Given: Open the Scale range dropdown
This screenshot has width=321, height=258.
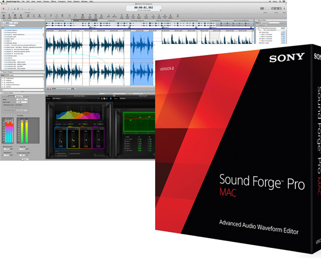Looking at the screenshot, I should point(22,102).
